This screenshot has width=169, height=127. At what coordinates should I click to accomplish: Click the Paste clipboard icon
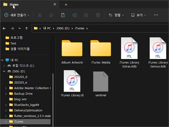[63, 15]
